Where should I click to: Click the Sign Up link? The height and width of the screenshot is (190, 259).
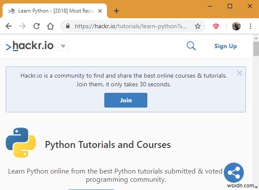[x=226, y=46]
